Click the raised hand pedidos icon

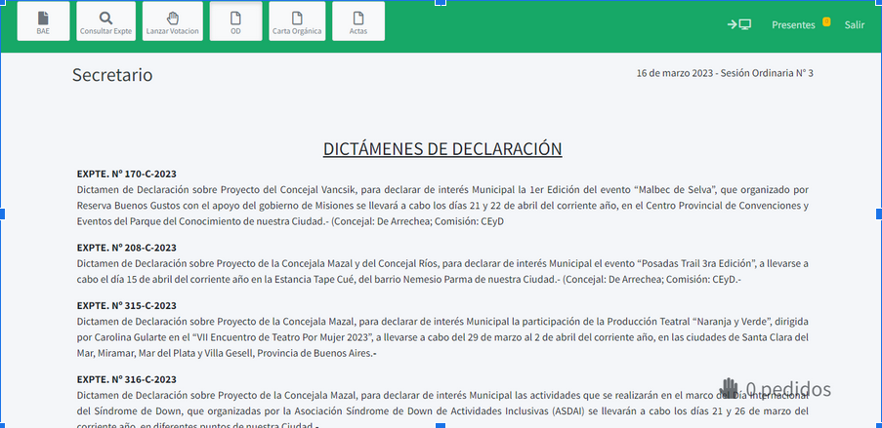click(730, 388)
